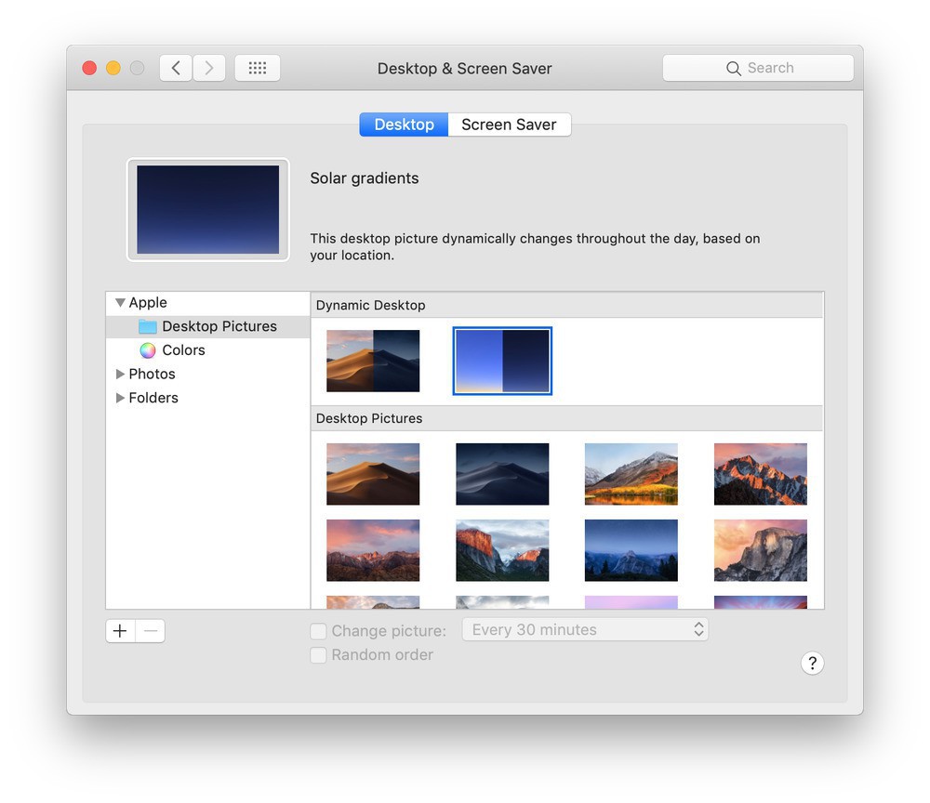930x803 pixels.
Task: Expand the Folders section
Action: [120, 398]
